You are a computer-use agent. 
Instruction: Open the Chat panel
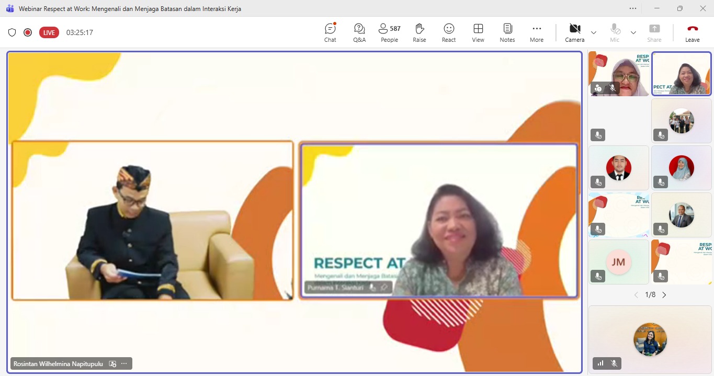coord(330,32)
